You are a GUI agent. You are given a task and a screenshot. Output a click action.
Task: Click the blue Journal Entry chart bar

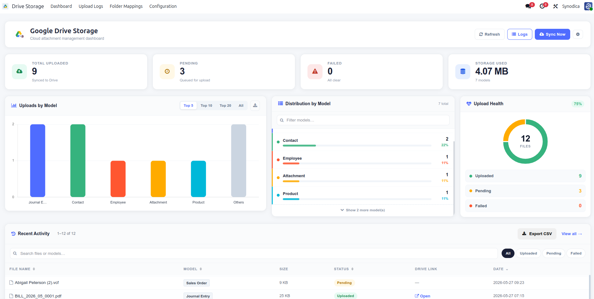click(x=38, y=161)
